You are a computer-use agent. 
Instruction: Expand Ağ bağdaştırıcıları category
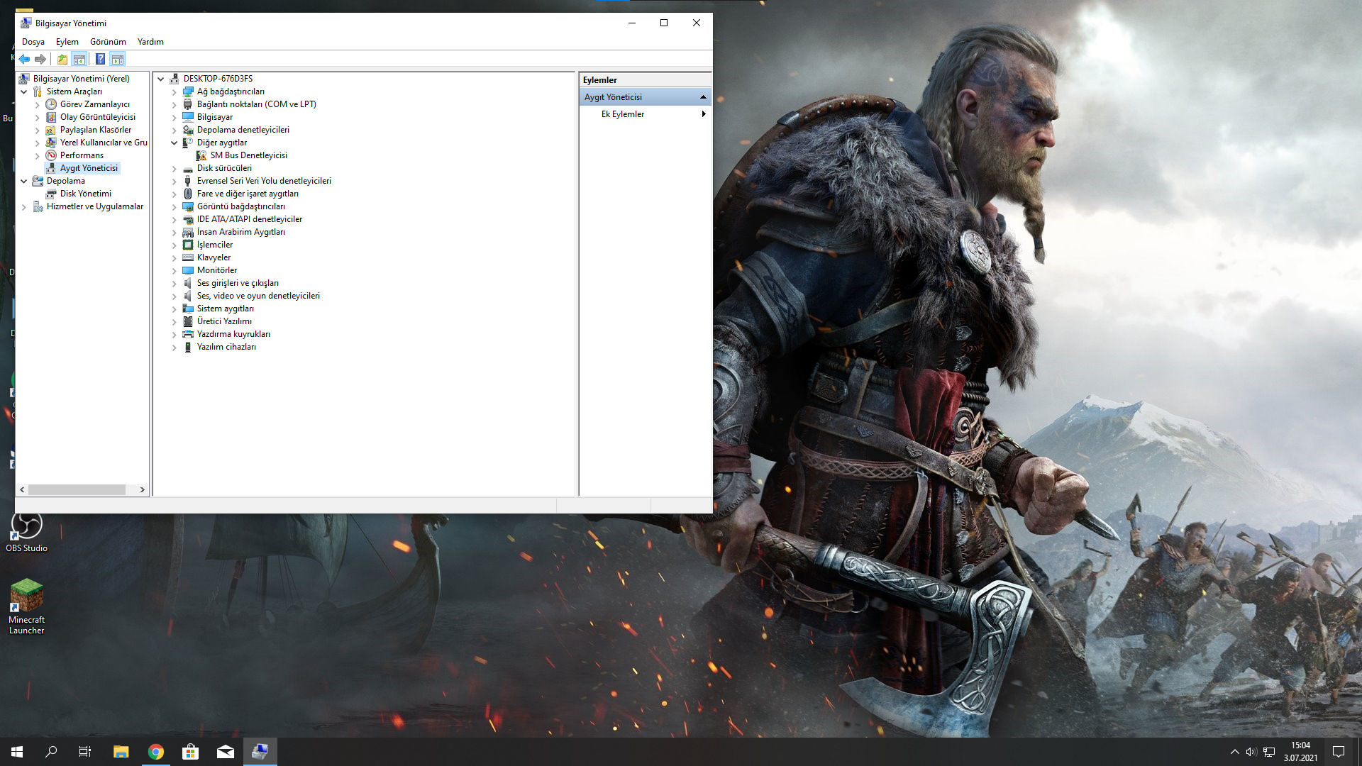175,92
